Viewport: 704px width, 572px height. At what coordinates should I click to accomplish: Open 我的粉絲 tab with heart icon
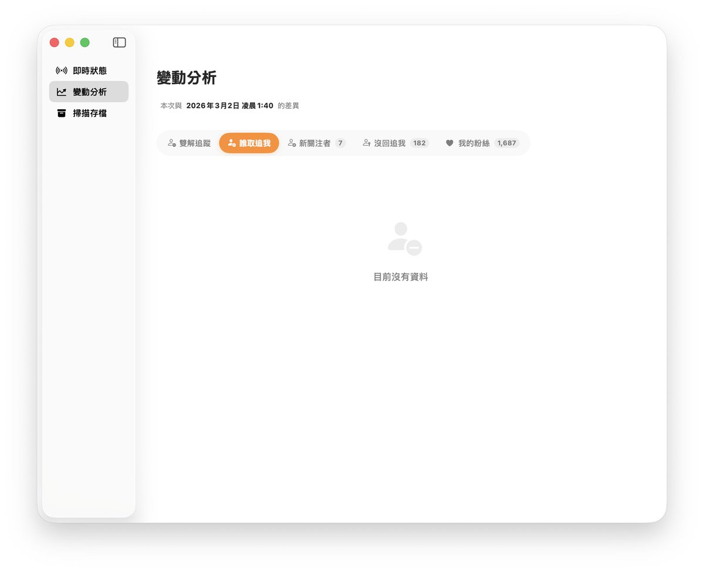point(482,143)
